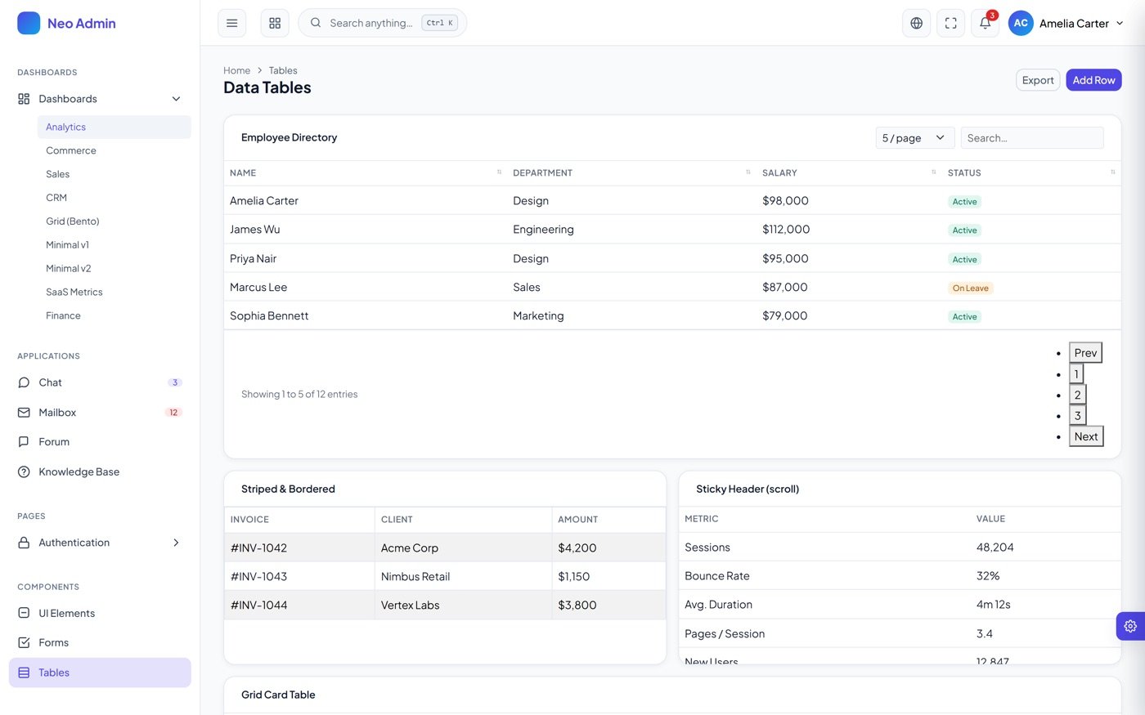1145x715 pixels.
Task: Sort by Department column sort icon
Action: [x=748, y=172]
